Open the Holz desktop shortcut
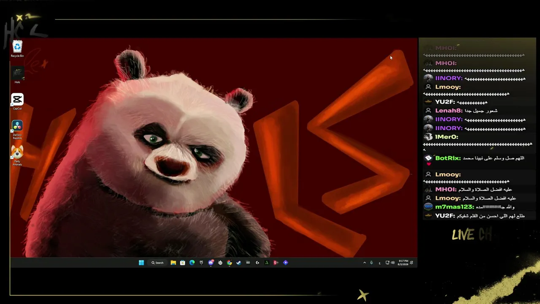540x304 pixels. coord(17,75)
